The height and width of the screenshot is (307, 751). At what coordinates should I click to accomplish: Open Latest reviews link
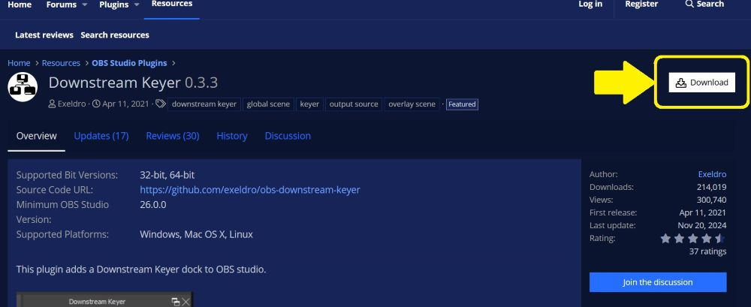coord(44,35)
